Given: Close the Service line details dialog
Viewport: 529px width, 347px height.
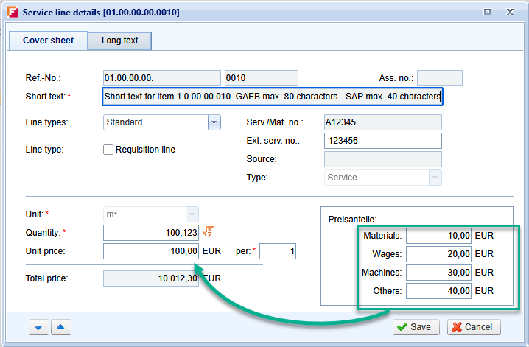Looking at the screenshot, I should 508,13.
